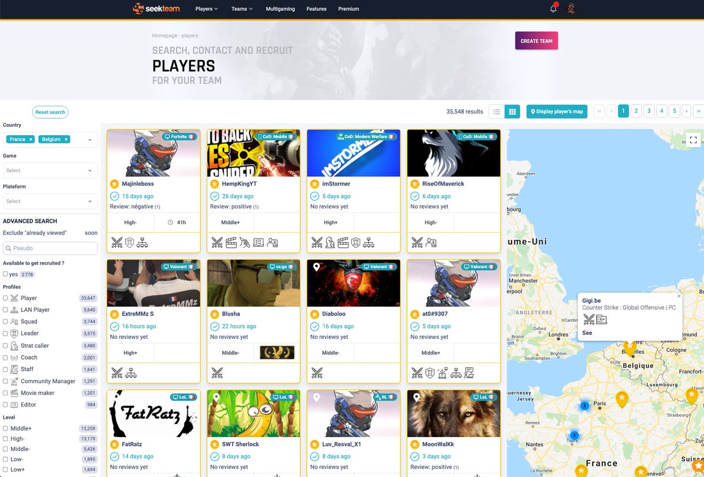Click the location pin on SWT Sherlock's card
This screenshot has height=477, width=704.
point(216,398)
